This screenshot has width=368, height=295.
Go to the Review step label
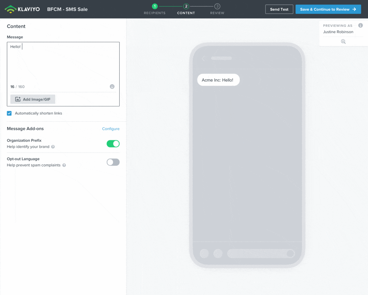(x=217, y=13)
